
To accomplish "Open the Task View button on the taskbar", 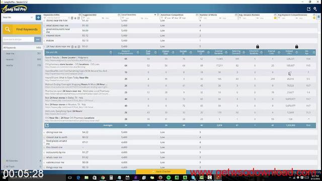I will point(70,177).
